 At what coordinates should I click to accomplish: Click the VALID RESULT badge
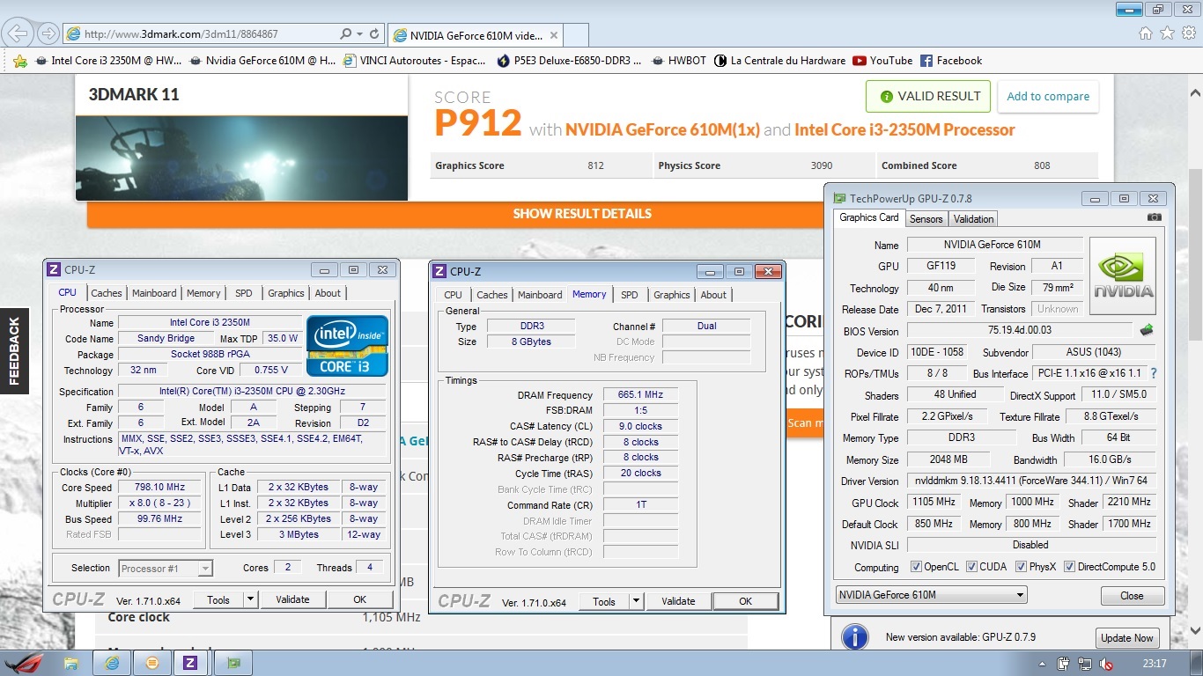[x=928, y=97]
